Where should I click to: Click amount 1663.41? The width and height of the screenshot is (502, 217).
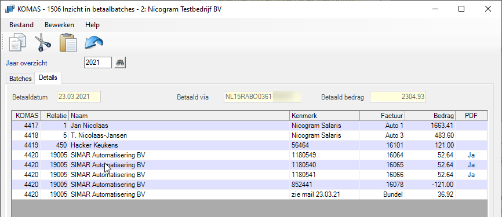coord(442,126)
